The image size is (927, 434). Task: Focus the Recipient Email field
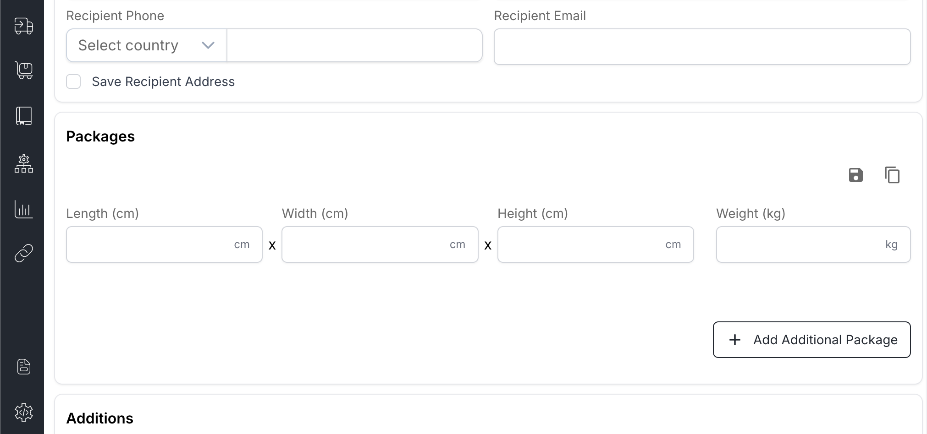(702, 46)
